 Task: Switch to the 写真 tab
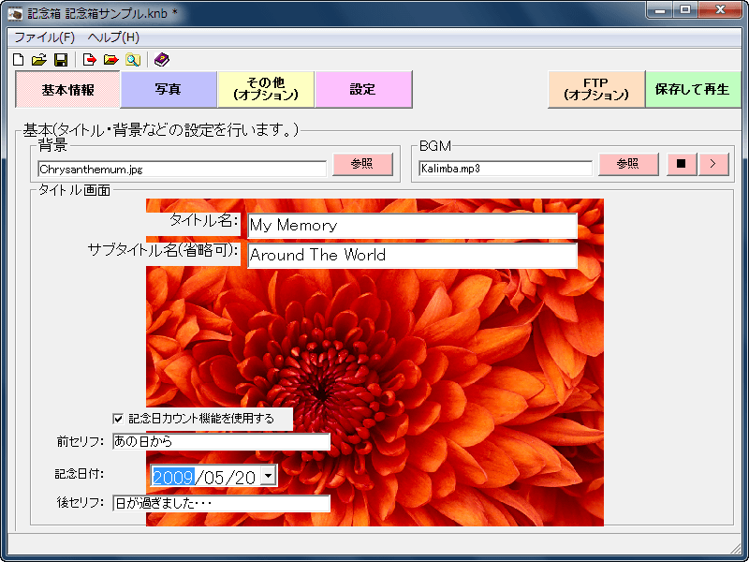tap(169, 89)
